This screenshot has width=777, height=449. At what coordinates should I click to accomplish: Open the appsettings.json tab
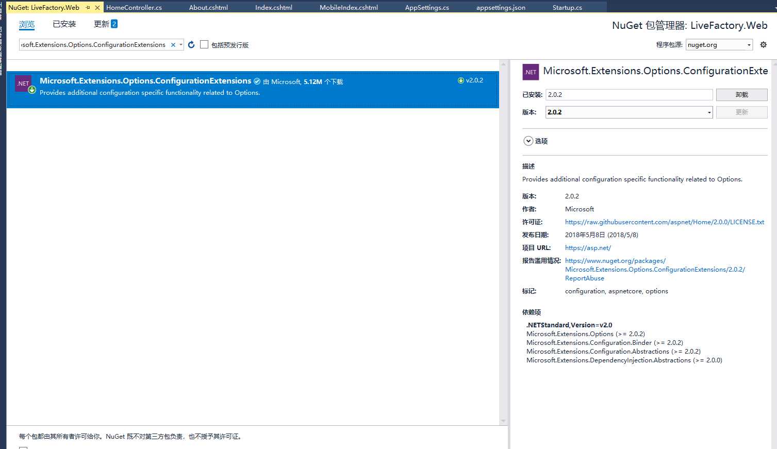501,8
